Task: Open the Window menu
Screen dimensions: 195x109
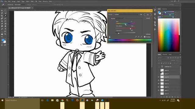Action: point(45,1)
